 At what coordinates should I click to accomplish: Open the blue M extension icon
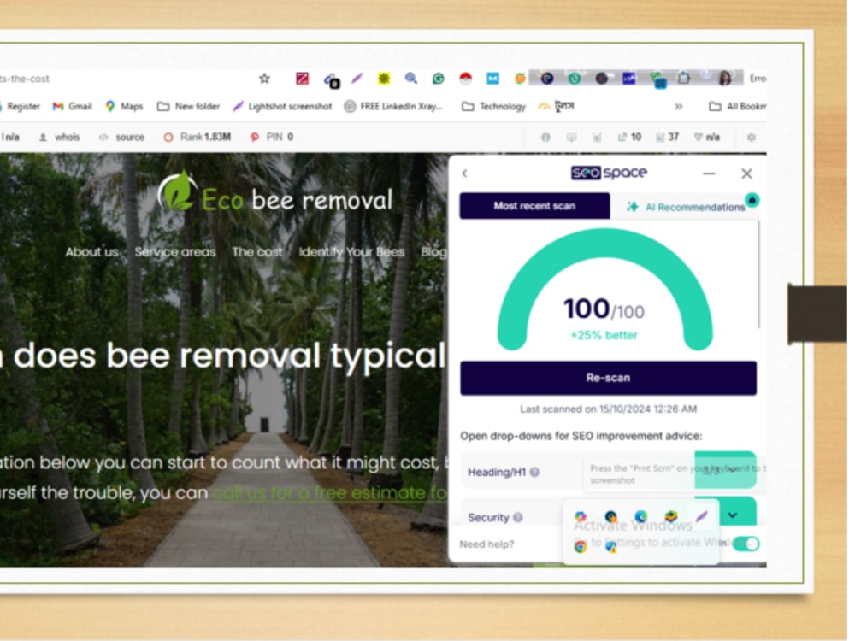pos(492,79)
